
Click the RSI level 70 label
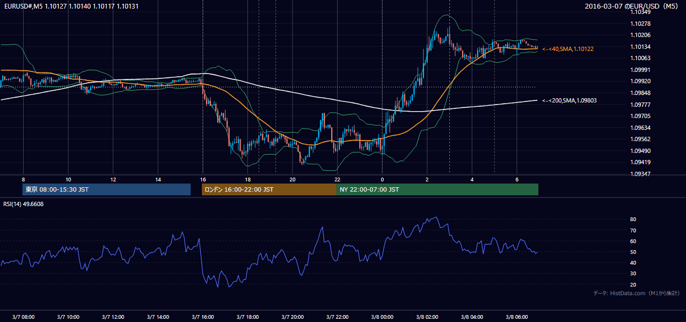click(633, 230)
